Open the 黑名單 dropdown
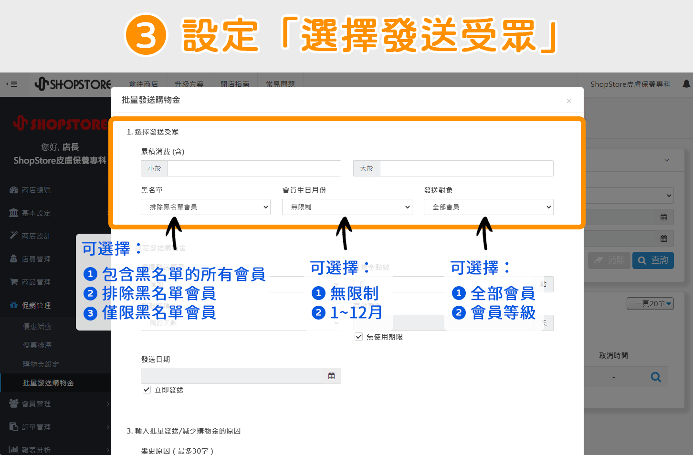The height and width of the screenshot is (455, 693). (206, 207)
